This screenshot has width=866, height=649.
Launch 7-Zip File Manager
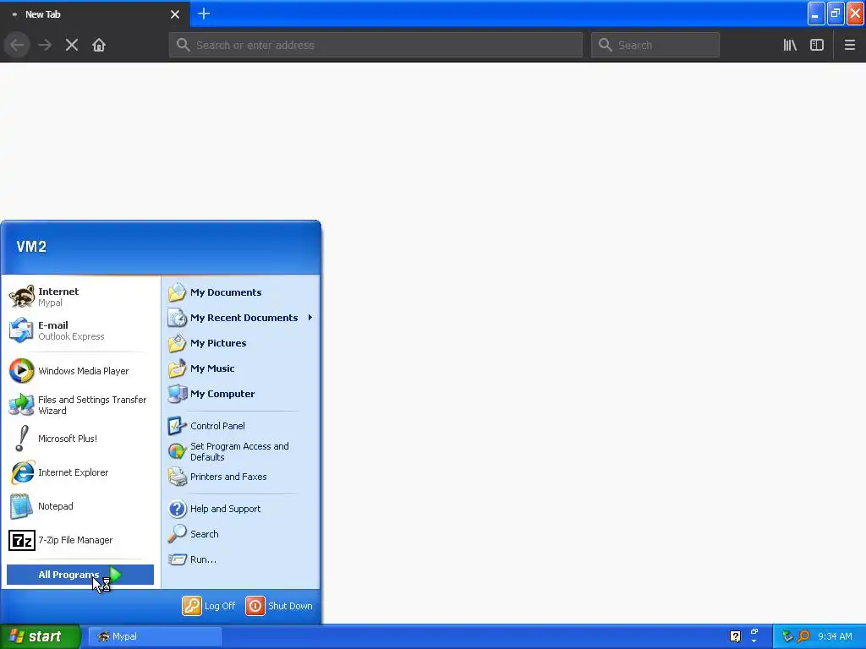[80, 540]
